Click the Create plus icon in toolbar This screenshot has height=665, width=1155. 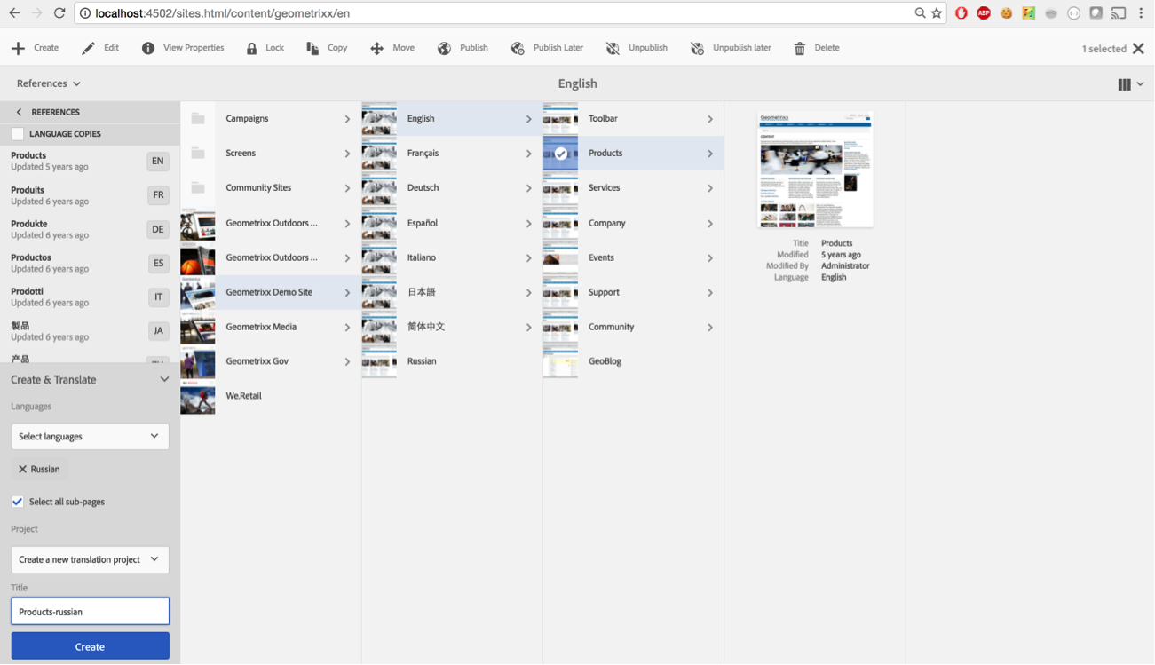click(x=18, y=49)
